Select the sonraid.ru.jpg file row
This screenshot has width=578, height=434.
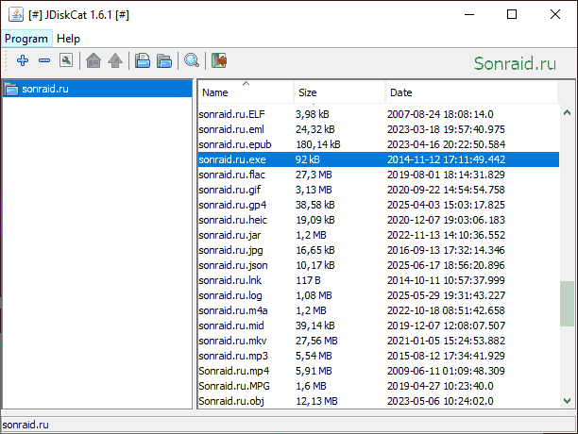tap(379, 250)
